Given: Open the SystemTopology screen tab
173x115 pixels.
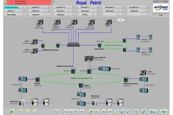Looking at the screenshot, I should (11, 7).
